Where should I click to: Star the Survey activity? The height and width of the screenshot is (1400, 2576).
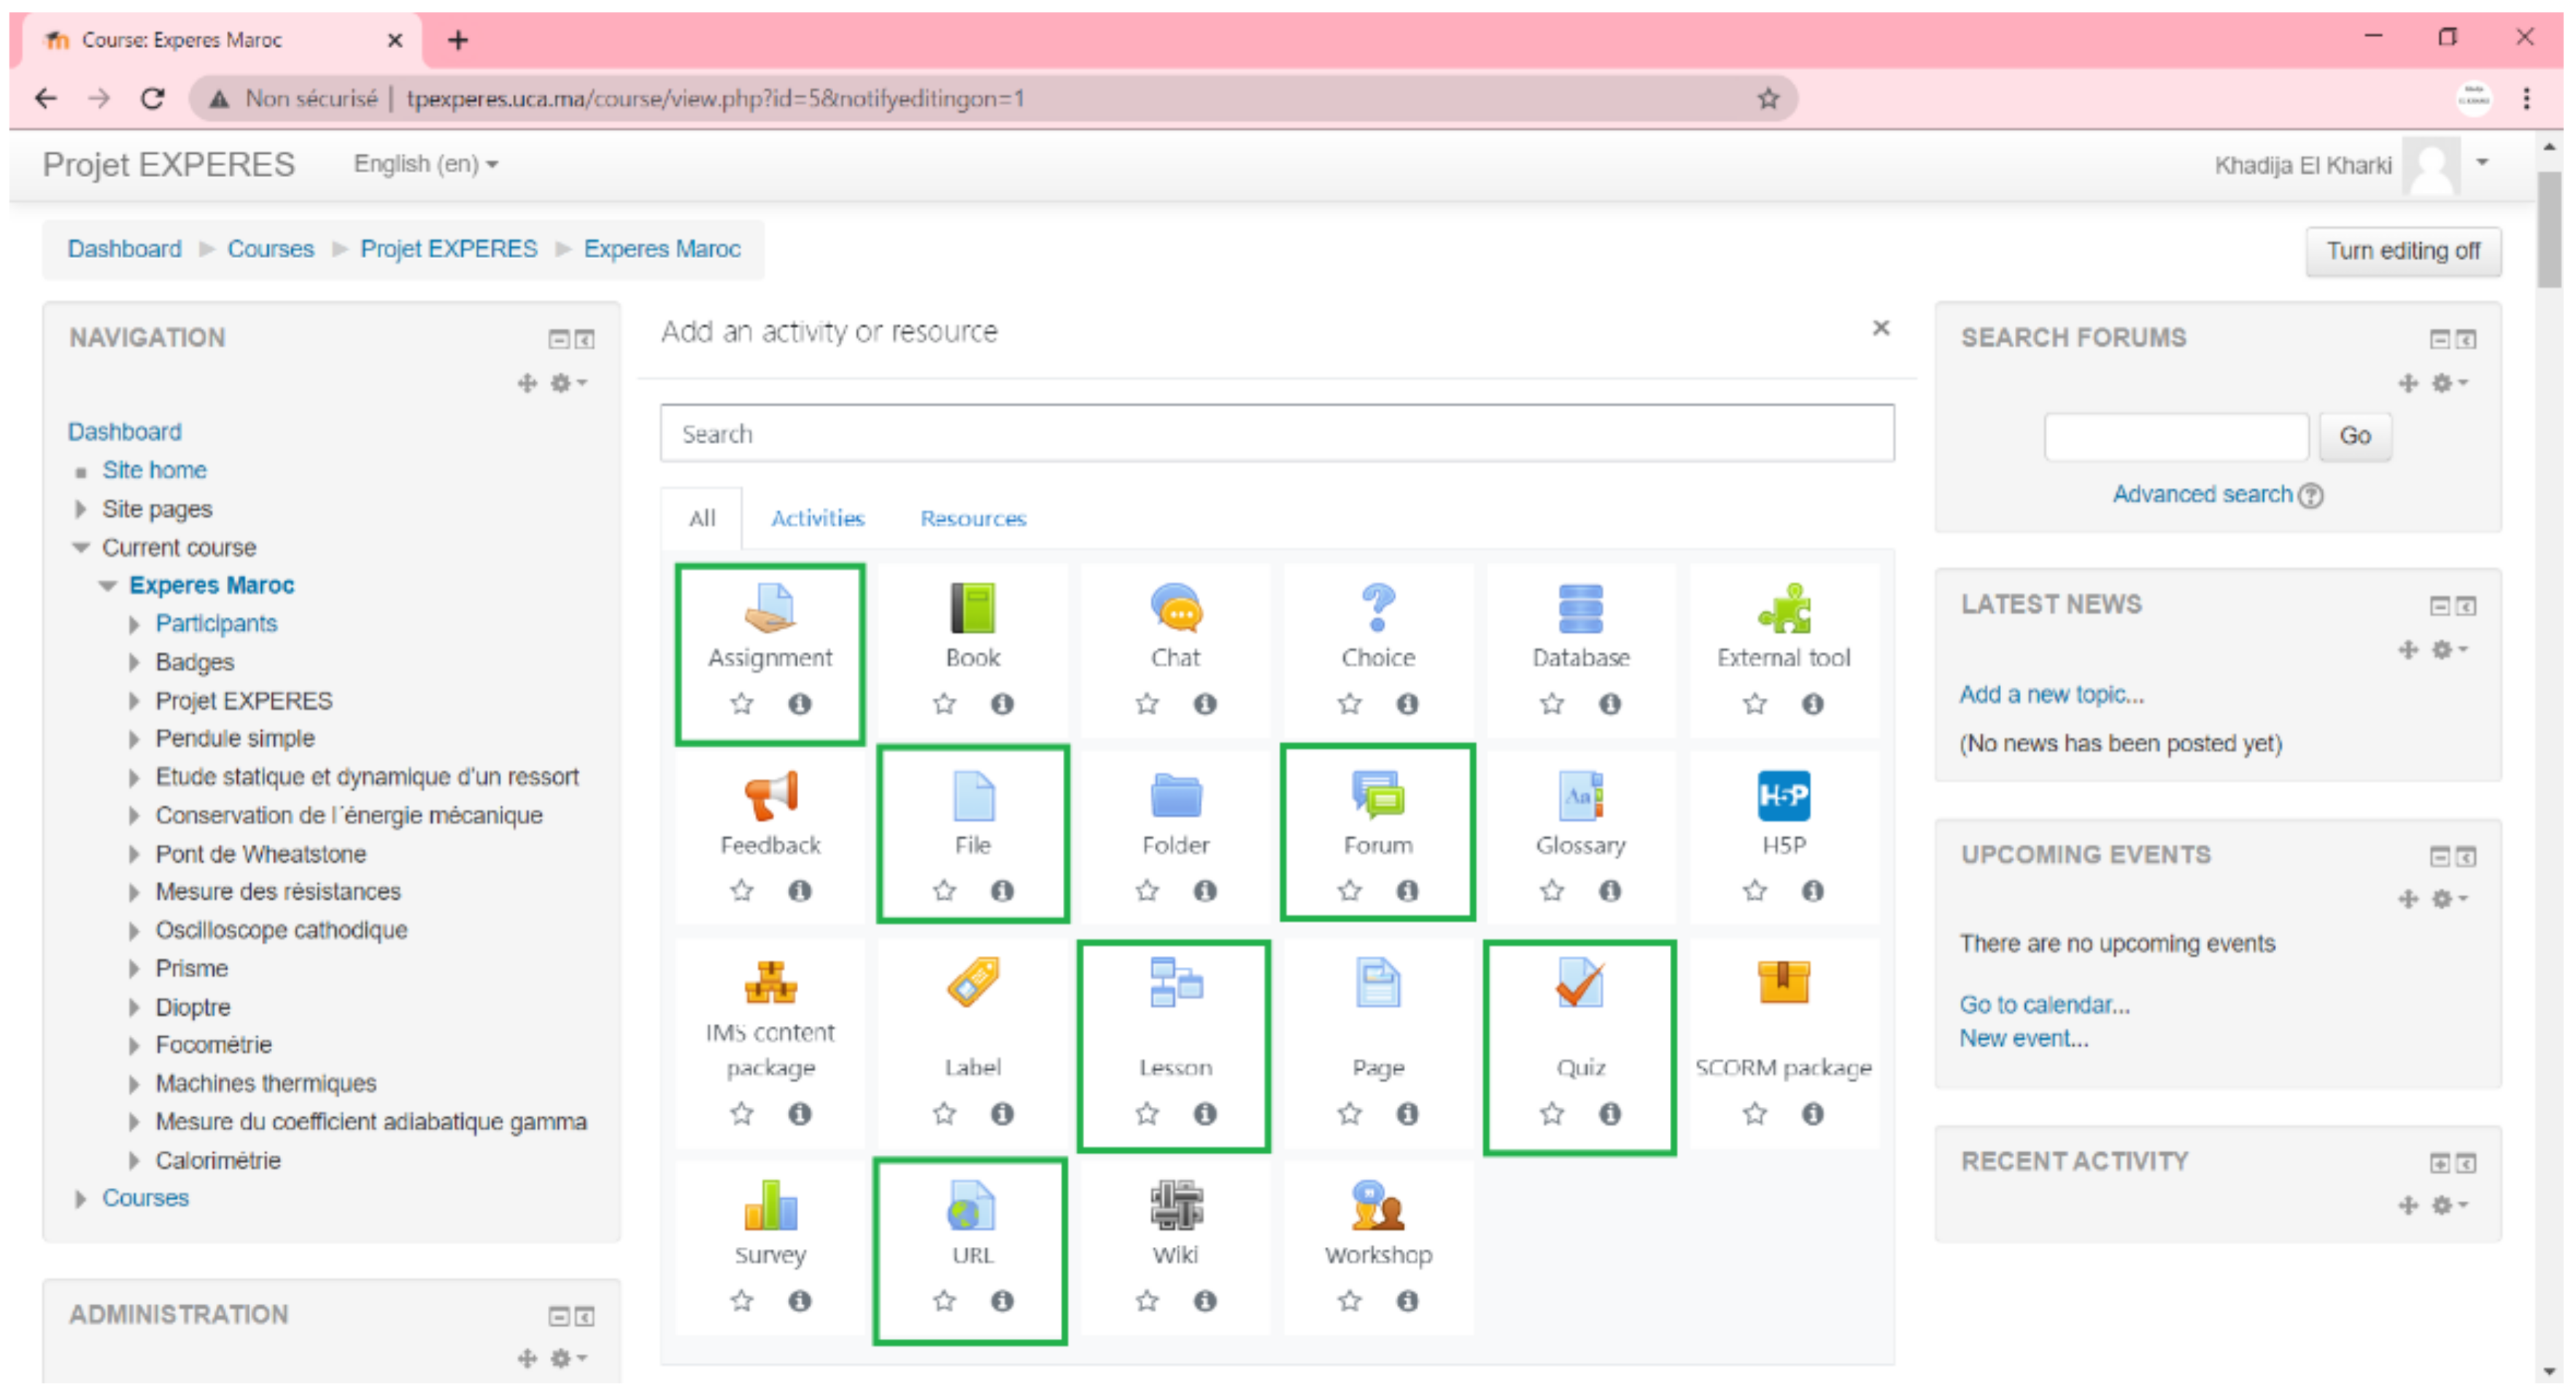pyautogui.click(x=741, y=1300)
